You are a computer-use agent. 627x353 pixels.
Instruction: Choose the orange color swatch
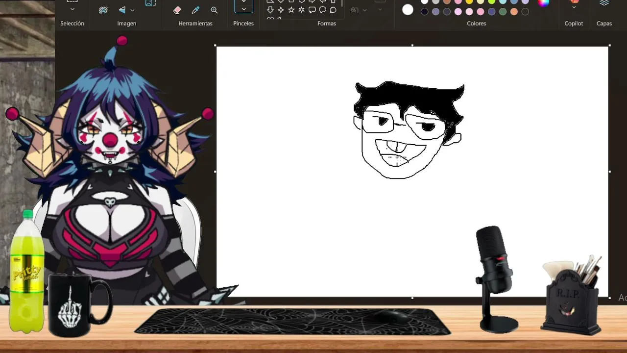pyautogui.click(x=514, y=12)
